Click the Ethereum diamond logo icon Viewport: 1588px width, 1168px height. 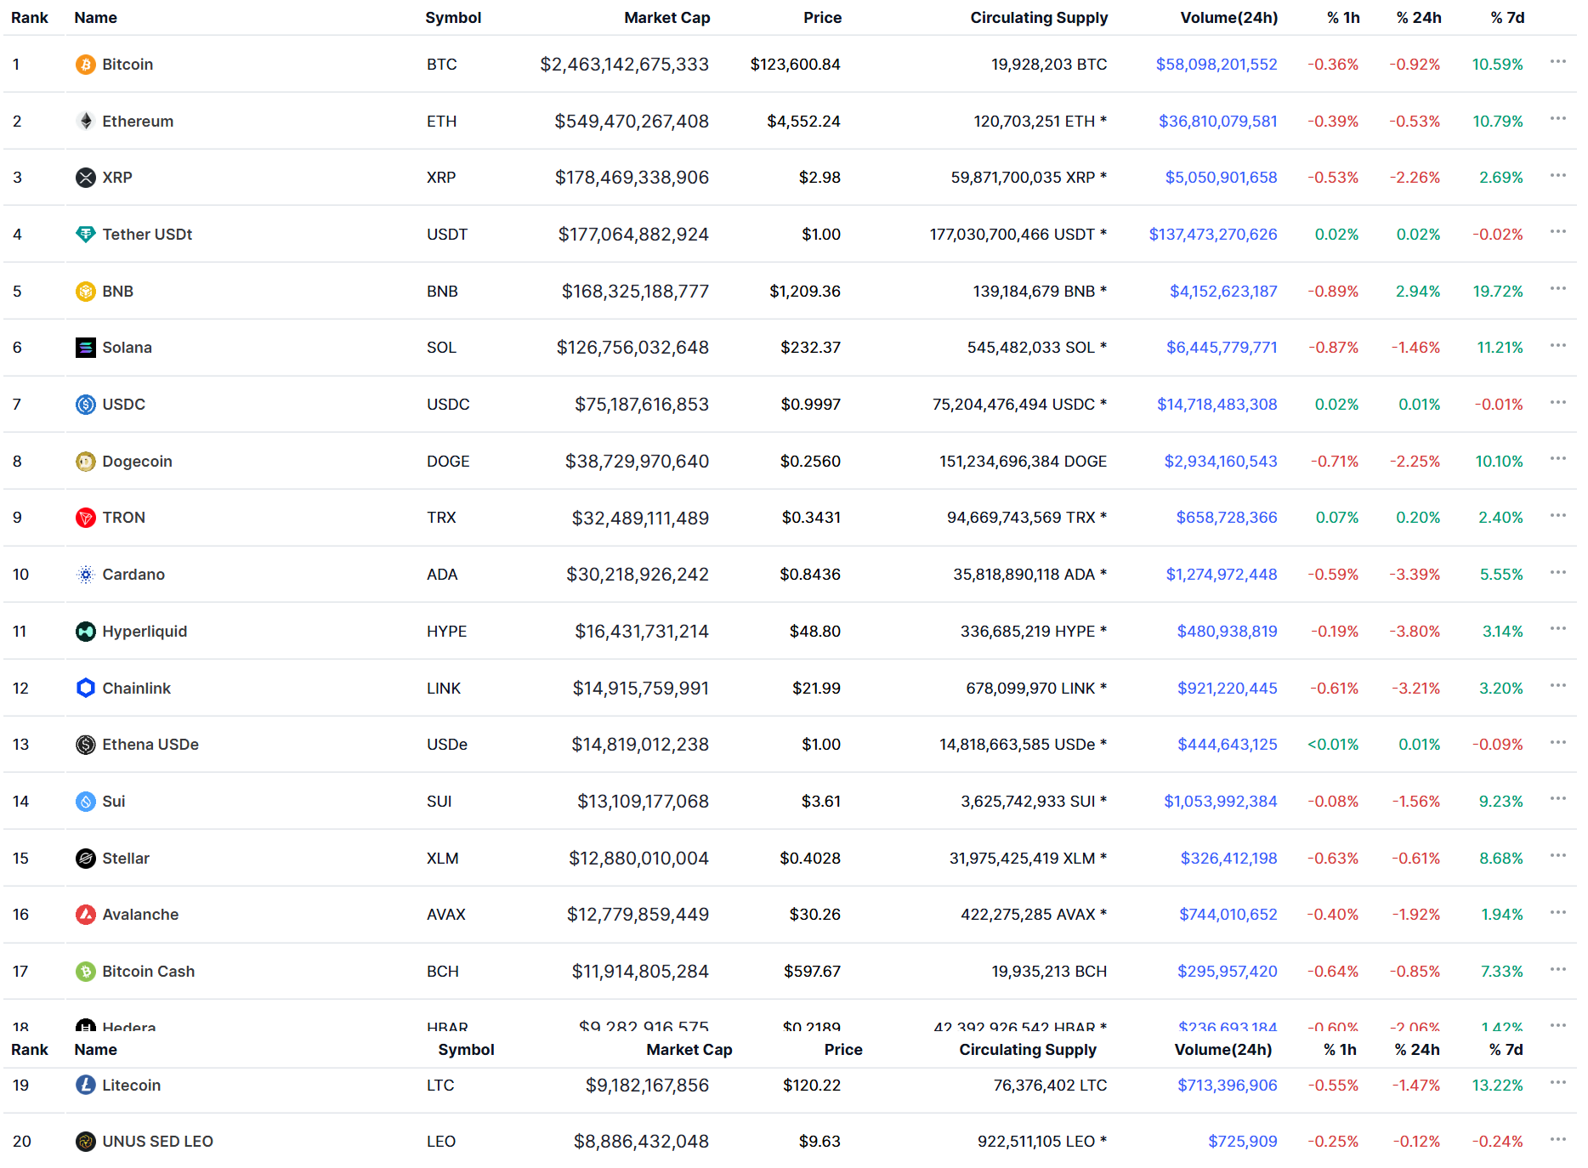pos(85,121)
